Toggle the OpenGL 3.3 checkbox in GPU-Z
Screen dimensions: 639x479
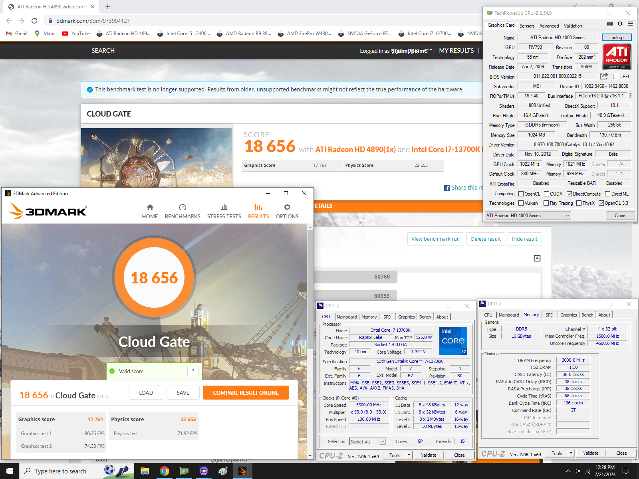pos(601,203)
